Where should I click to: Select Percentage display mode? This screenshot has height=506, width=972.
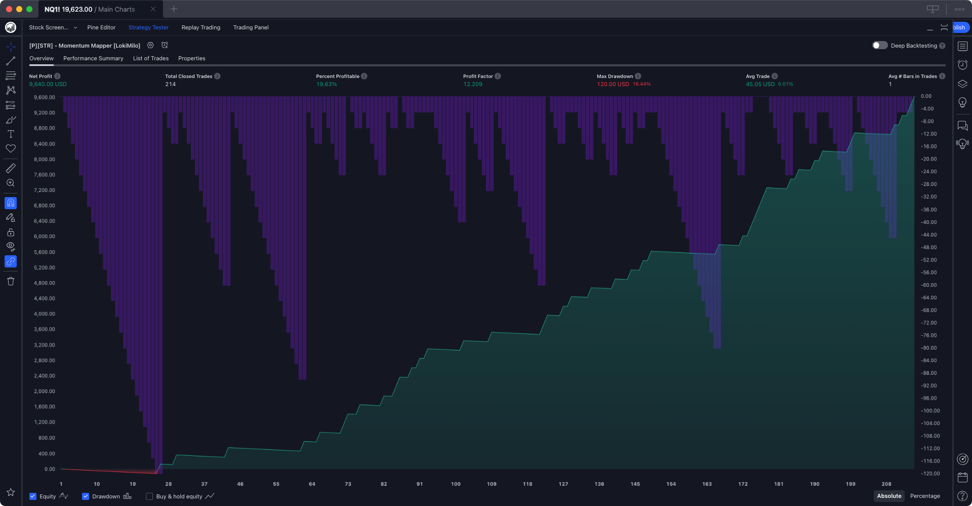(925, 496)
